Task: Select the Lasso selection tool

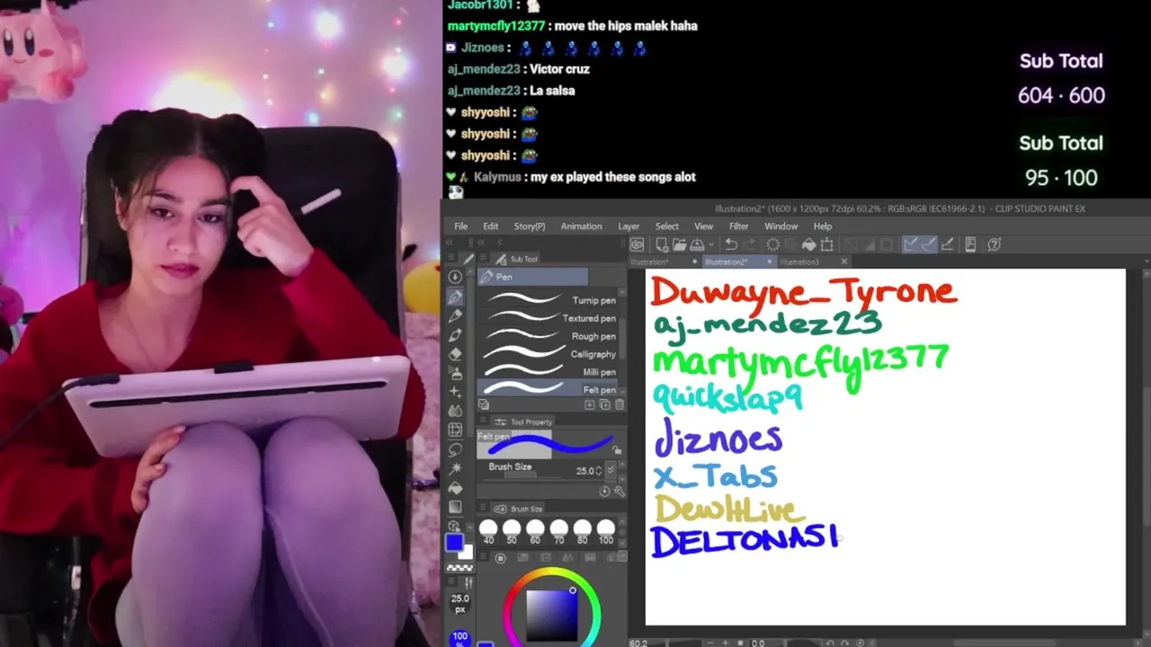Action: pyautogui.click(x=455, y=448)
